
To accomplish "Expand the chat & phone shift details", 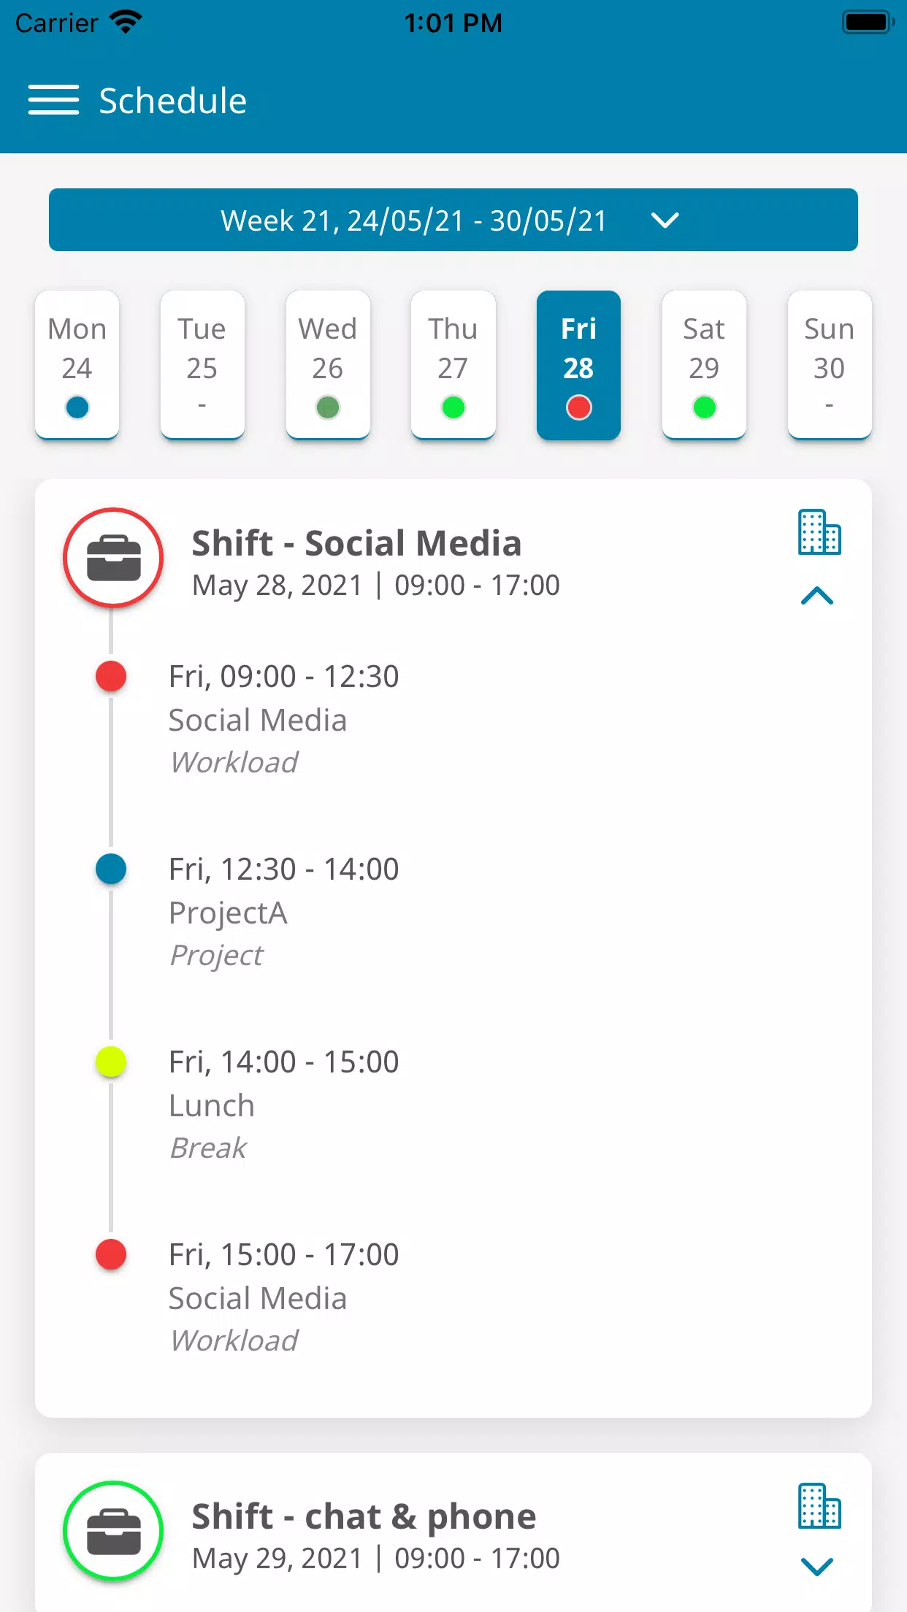I will click(x=817, y=1567).
